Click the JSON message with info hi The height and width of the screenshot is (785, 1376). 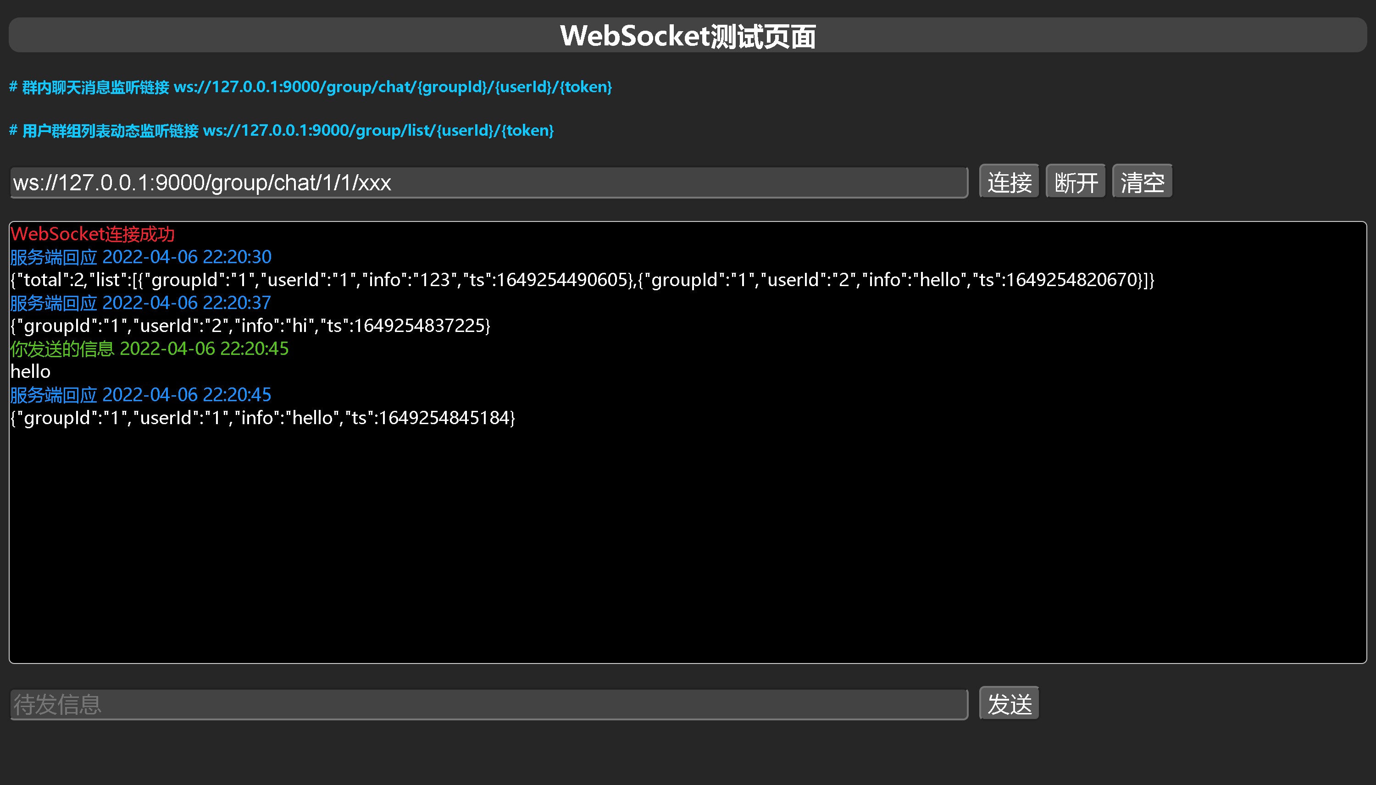coord(250,326)
